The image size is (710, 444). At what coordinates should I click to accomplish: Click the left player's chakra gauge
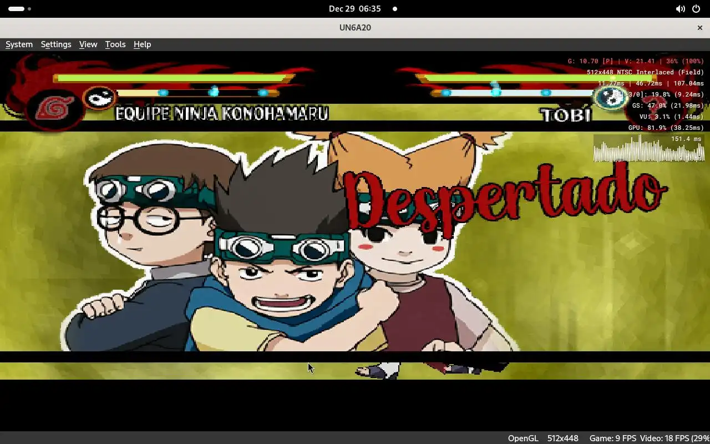[x=197, y=93]
